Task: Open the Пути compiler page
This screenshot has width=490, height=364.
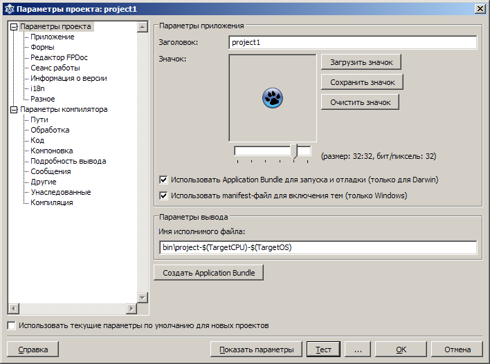Action: pos(39,119)
